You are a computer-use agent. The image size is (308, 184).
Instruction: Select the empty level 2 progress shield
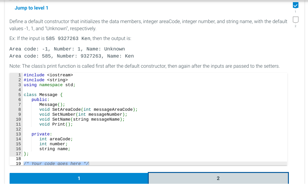(295, 19)
